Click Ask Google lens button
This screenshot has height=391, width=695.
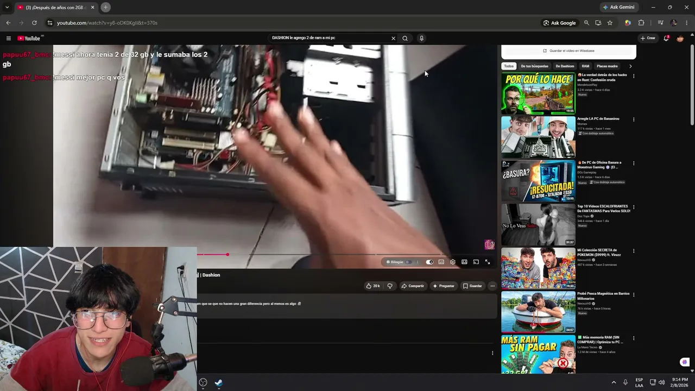click(560, 23)
